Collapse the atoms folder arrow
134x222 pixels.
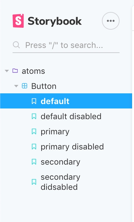(x=7, y=71)
